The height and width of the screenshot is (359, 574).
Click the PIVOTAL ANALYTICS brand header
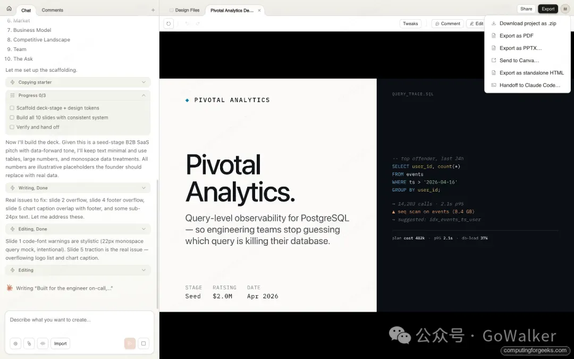pyautogui.click(x=227, y=100)
